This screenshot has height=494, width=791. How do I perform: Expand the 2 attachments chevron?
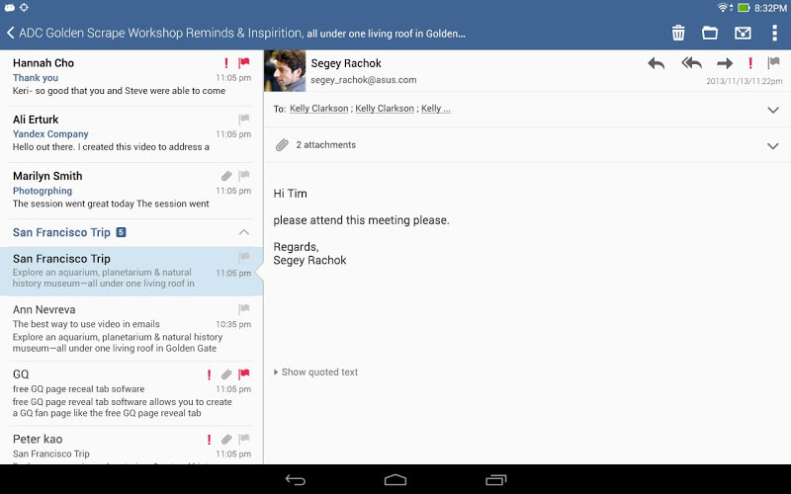coord(773,146)
